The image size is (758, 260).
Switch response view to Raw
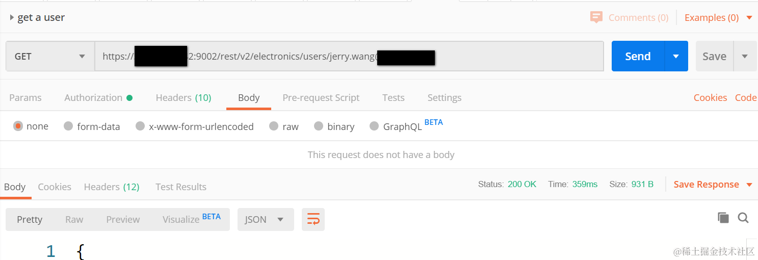74,219
